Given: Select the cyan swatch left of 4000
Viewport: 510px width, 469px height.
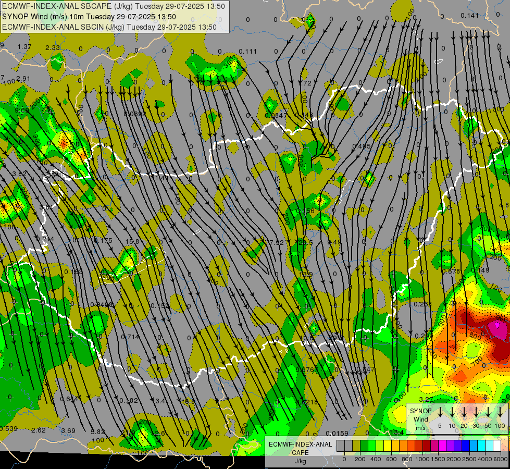Looking at the screenshot, I should 481,446.
